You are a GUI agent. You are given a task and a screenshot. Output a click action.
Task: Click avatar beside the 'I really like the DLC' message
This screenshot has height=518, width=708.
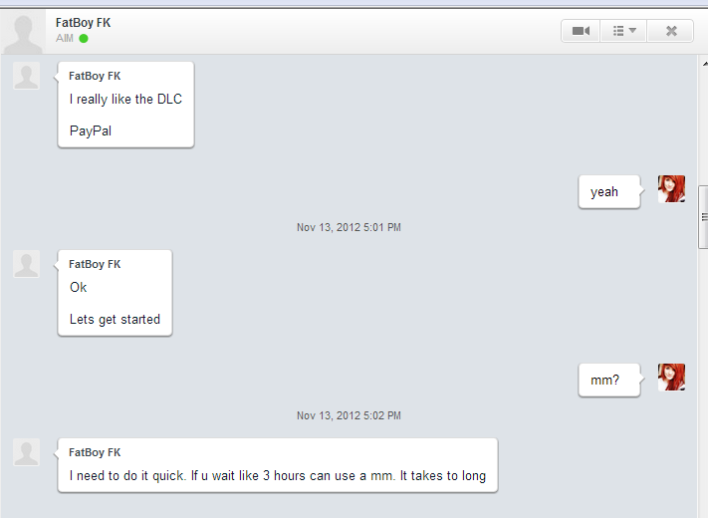(x=26, y=76)
